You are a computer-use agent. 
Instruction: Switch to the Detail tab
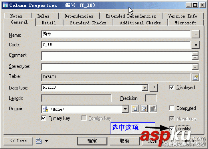(49, 23)
